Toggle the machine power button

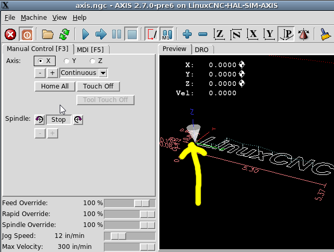tap(26, 34)
